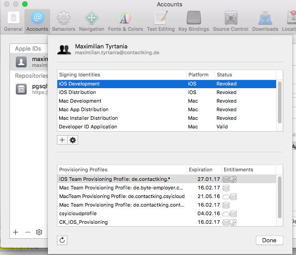
Task: Sort by Provisioning Profiles column header
Action: click(x=122, y=170)
